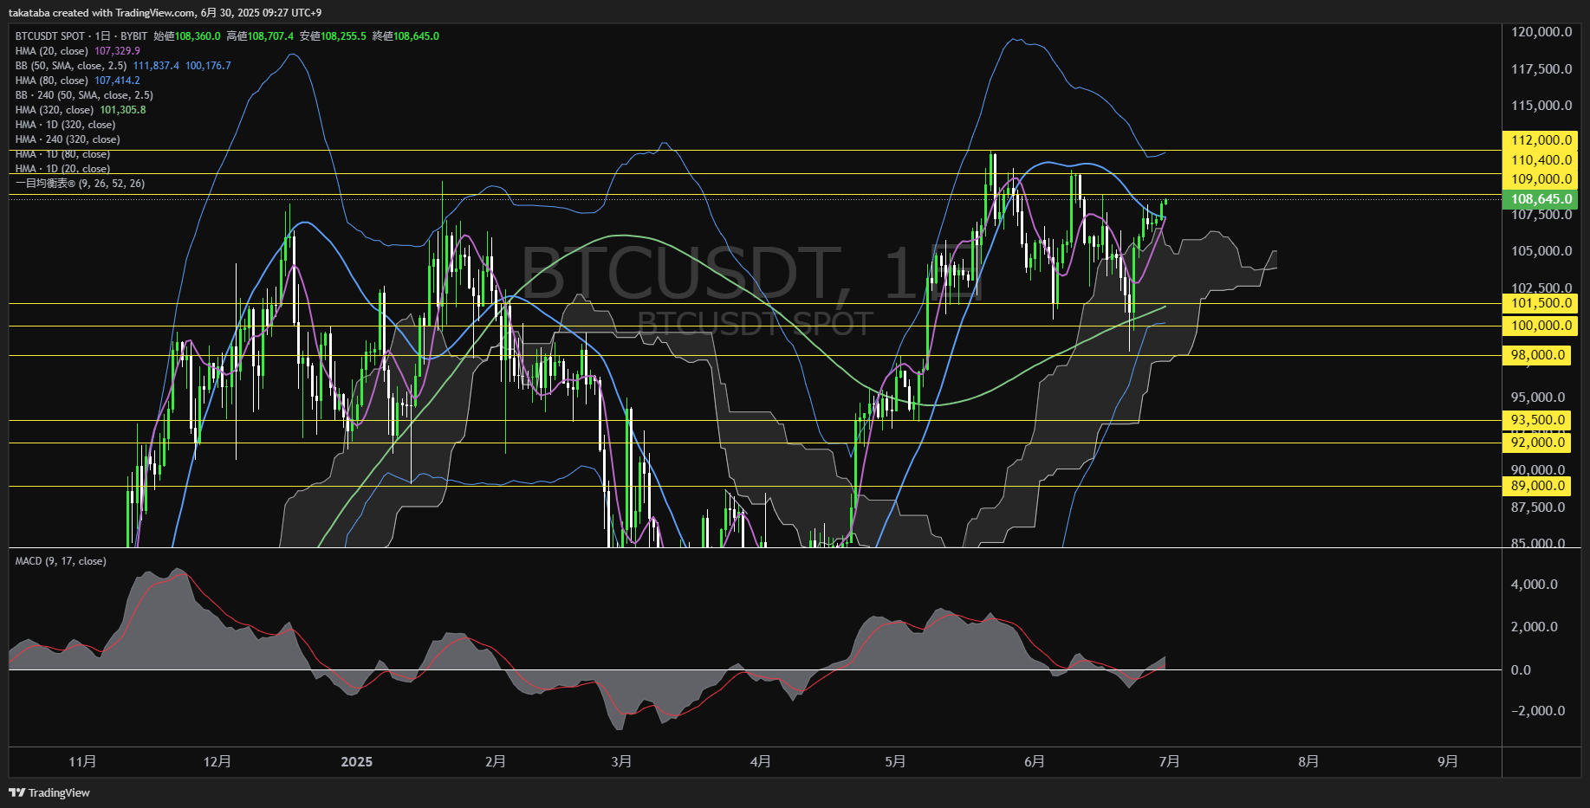Click the TradingView logo at the bottom
Screen dimensions: 1590x808
coord(49,792)
